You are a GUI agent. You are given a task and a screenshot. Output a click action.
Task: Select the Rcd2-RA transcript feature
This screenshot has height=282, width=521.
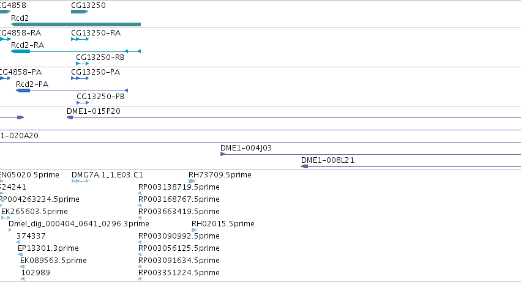click(x=76, y=51)
